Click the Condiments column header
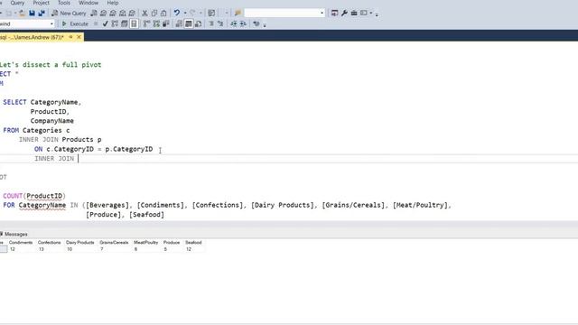This screenshot has height=325, width=578. click(x=21, y=243)
